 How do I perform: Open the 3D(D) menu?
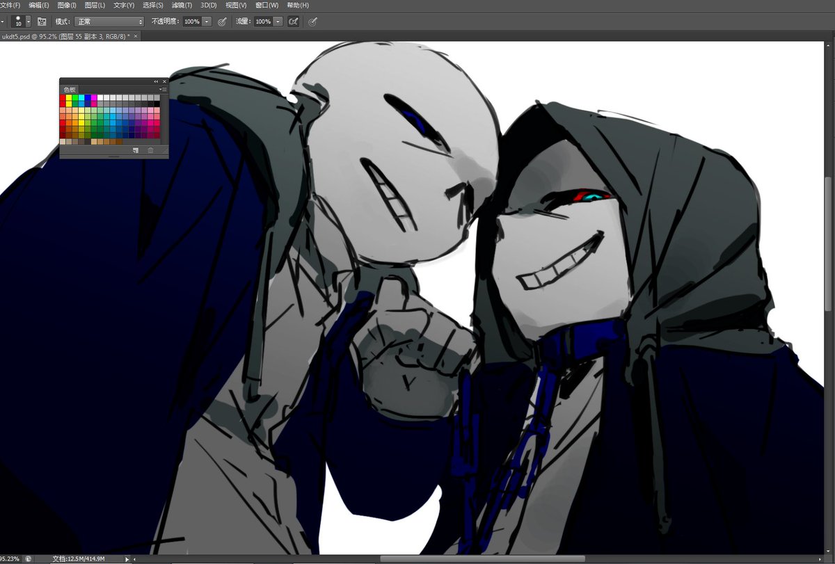(209, 5)
